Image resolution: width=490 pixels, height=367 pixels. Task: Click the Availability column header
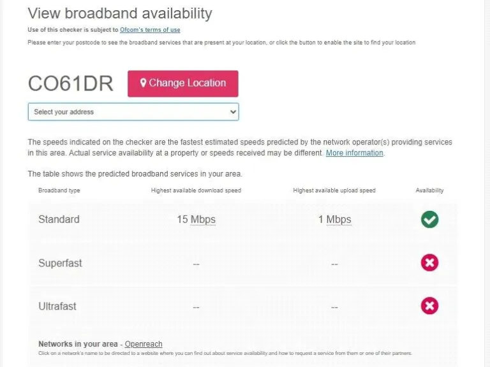429,191
